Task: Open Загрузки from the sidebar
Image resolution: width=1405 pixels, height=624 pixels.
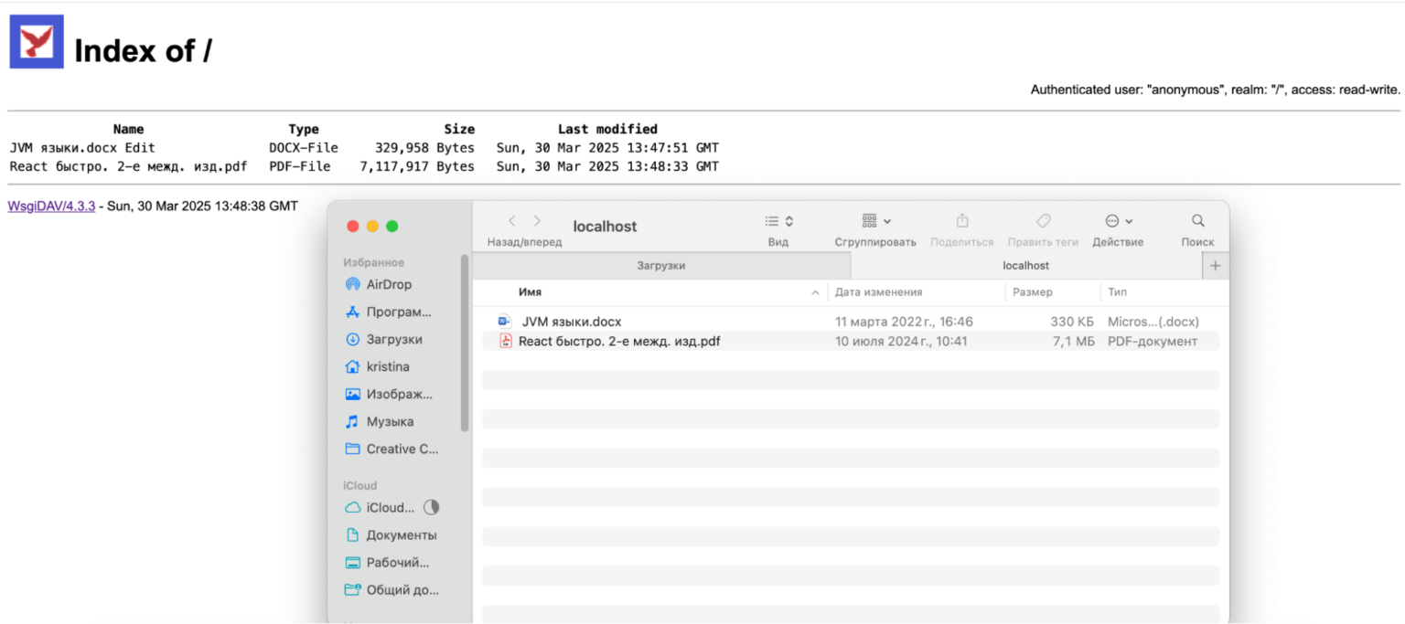Action: click(x=381, y=339)
